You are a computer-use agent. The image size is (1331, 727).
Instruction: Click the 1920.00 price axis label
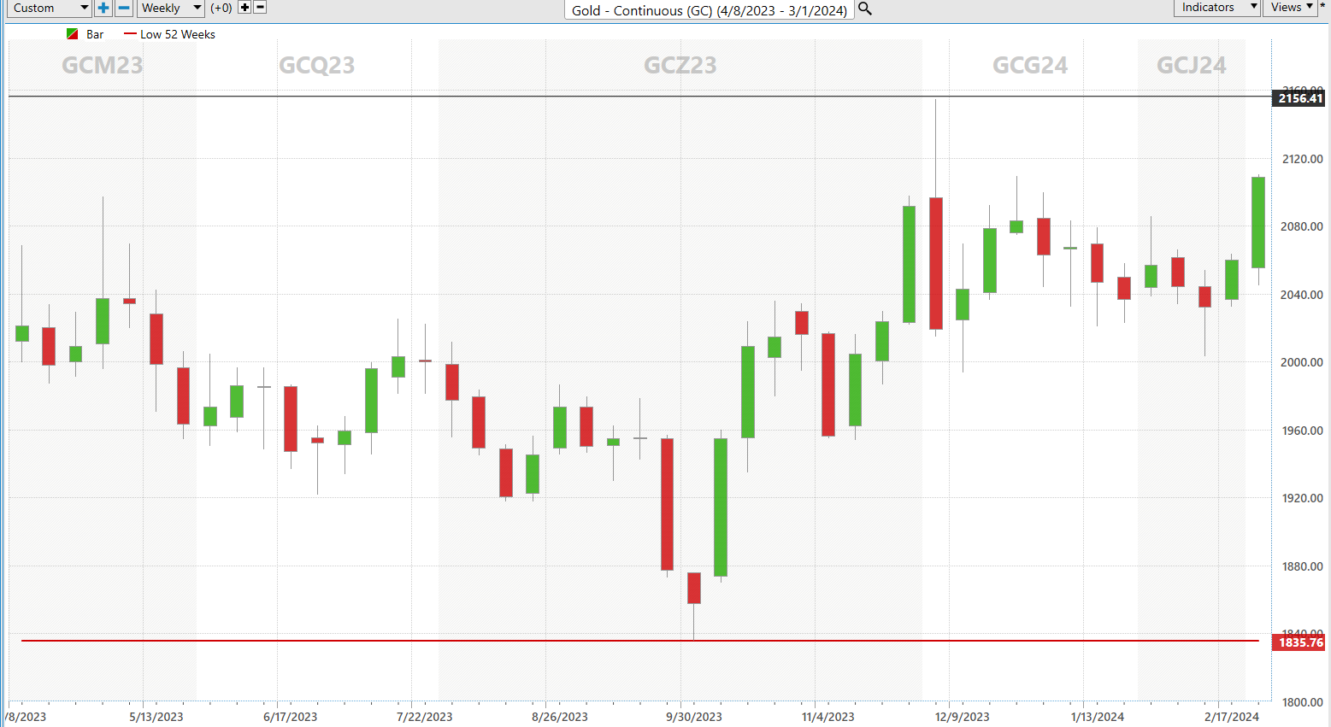(1302, 498)
